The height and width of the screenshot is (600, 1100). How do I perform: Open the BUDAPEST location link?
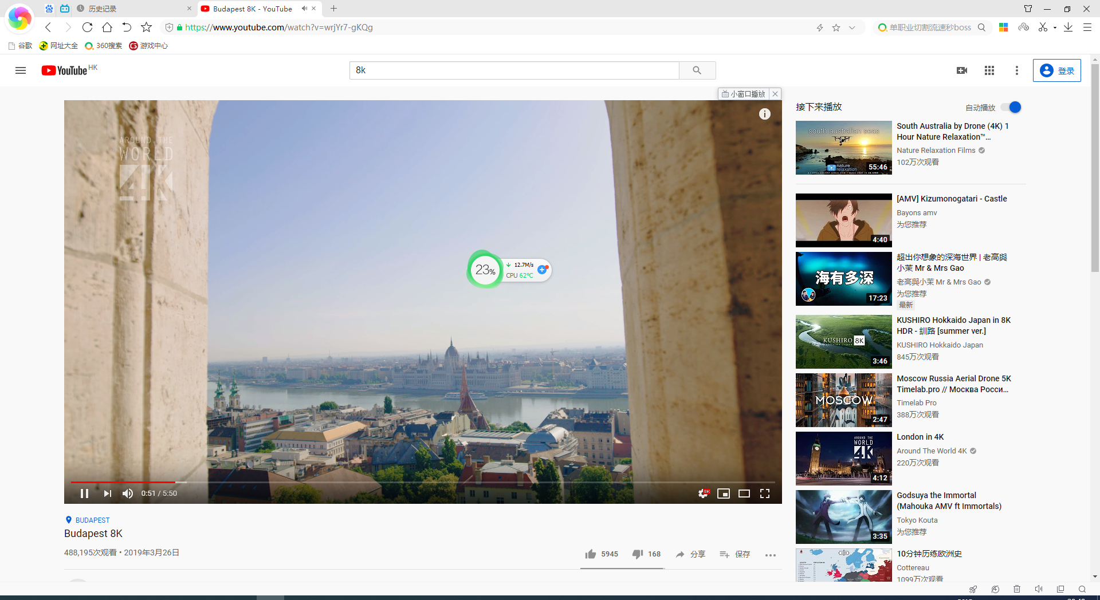[x=92, y=520]
